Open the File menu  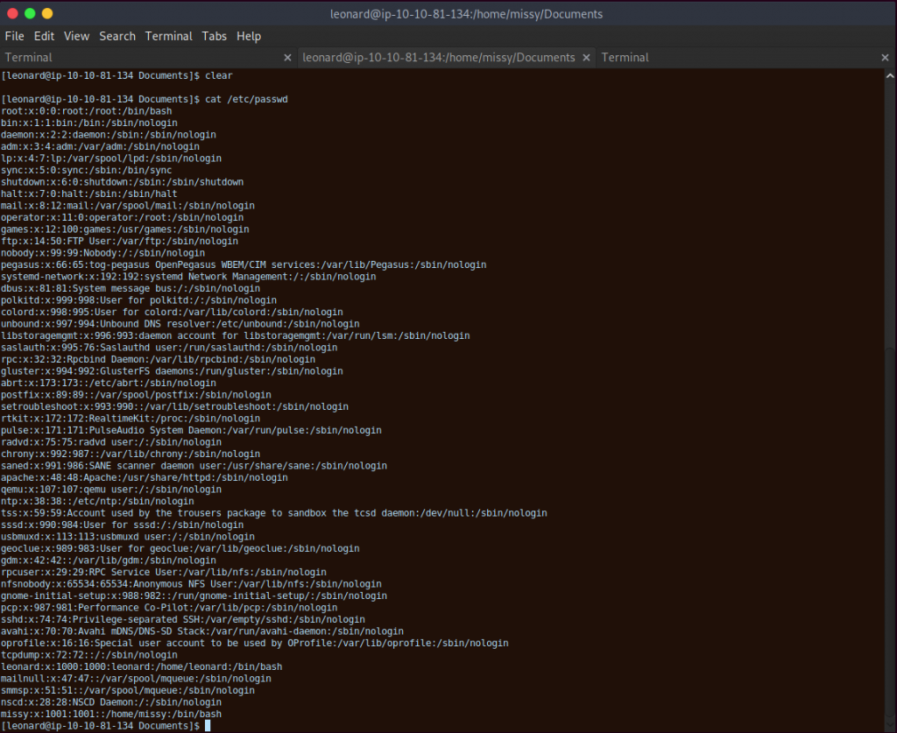[14, 36]
